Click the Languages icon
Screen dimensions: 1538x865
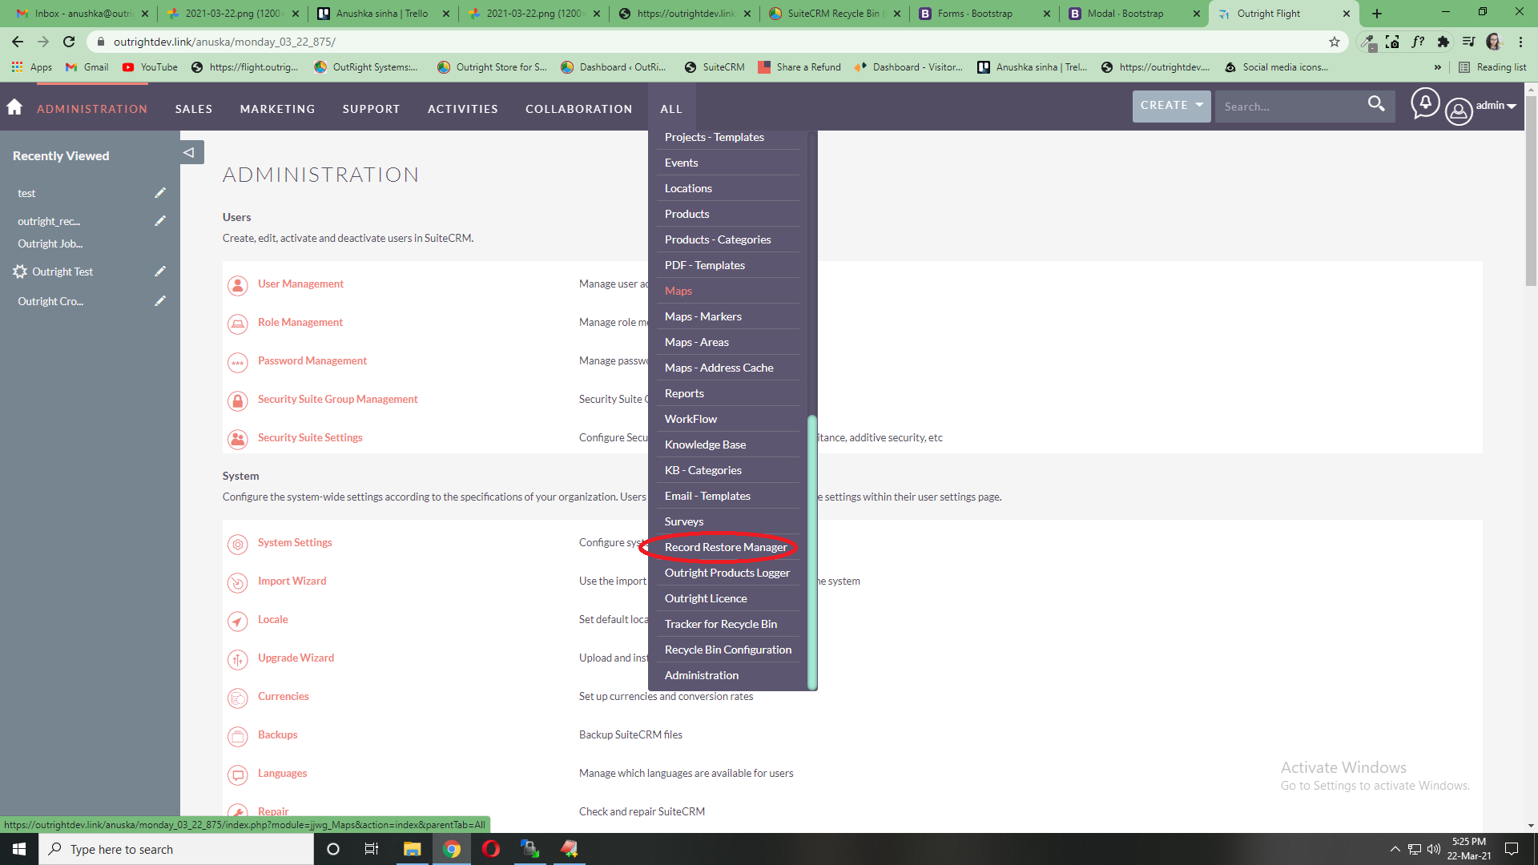click(238, 774)
